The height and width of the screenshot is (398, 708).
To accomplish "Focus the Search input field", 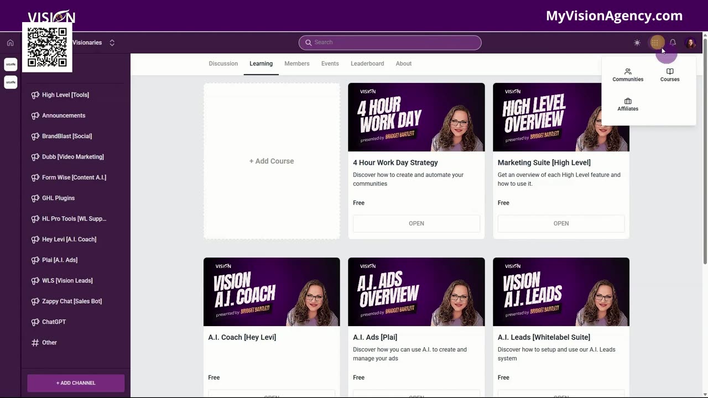I will [x=390, y=43].
